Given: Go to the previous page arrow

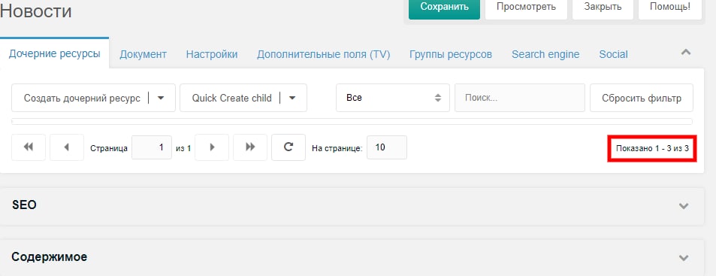Looking at the screenshot, I should tap(67, 147).
